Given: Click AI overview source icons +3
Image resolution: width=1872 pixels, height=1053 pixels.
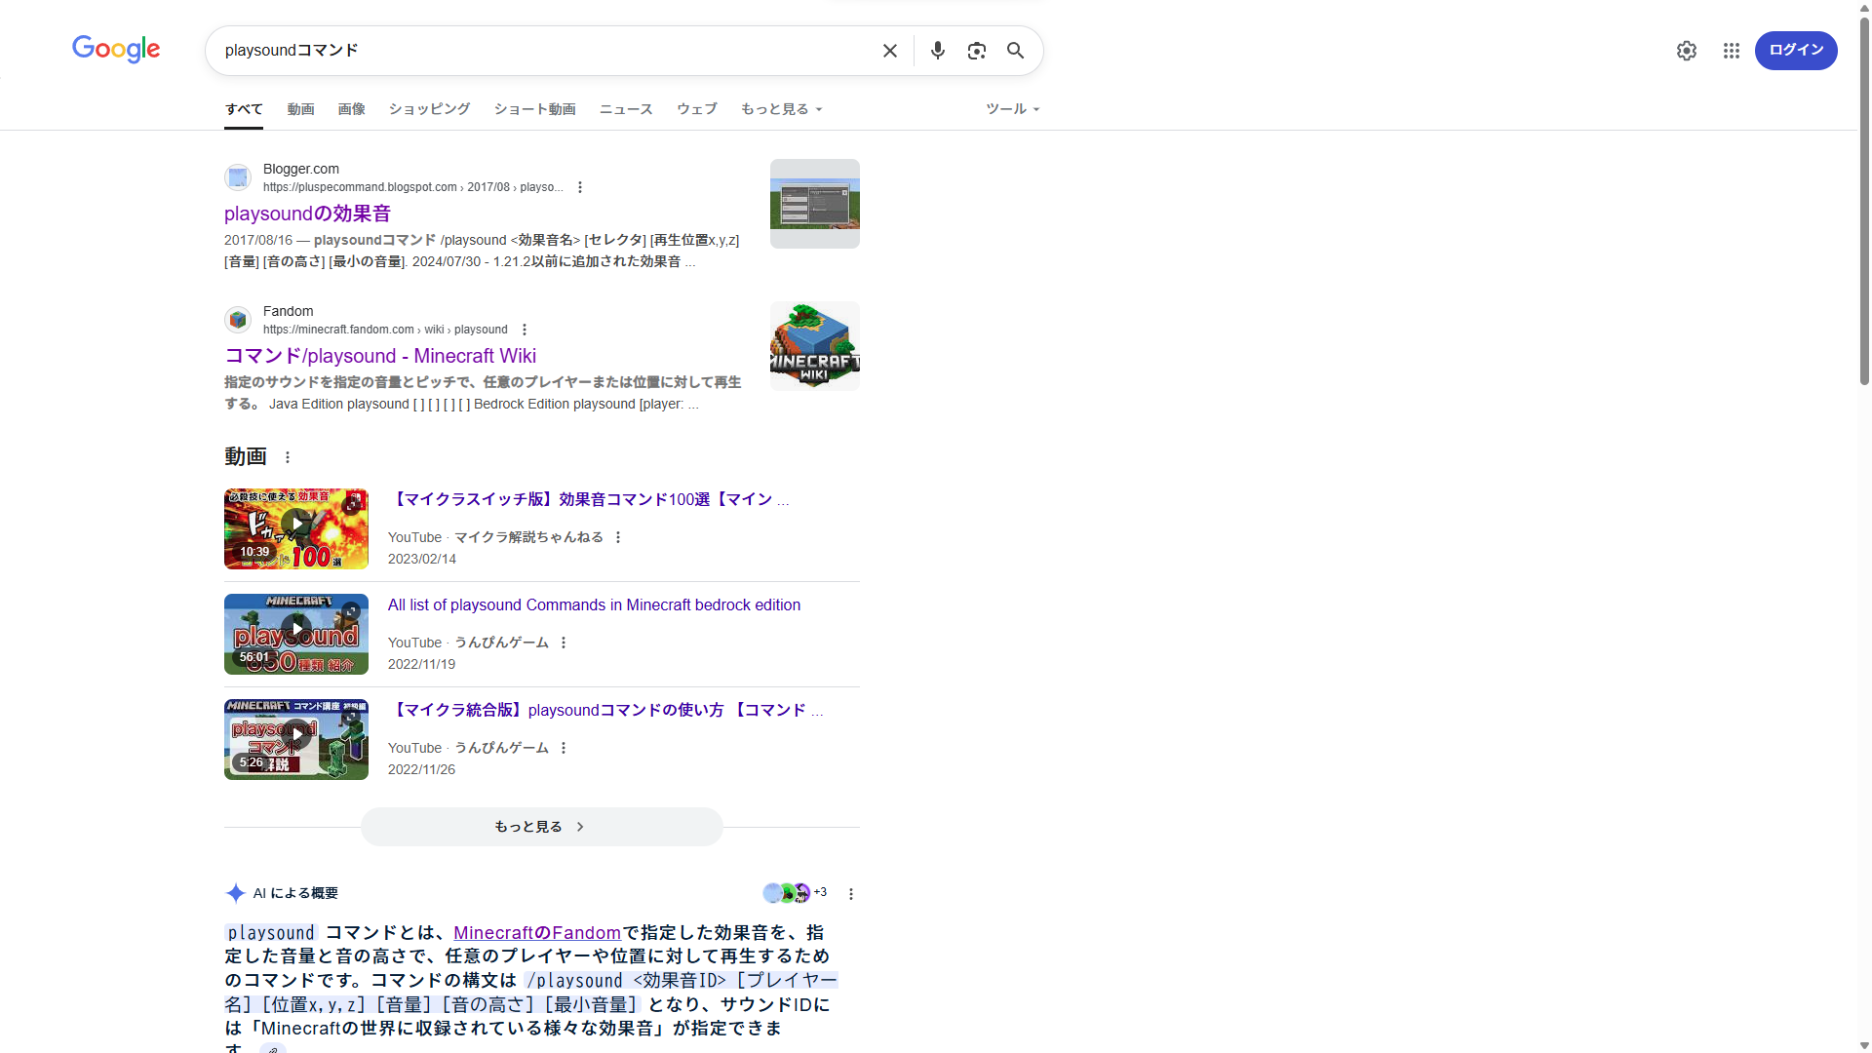Looking at the screenshot, I should 795,893.
